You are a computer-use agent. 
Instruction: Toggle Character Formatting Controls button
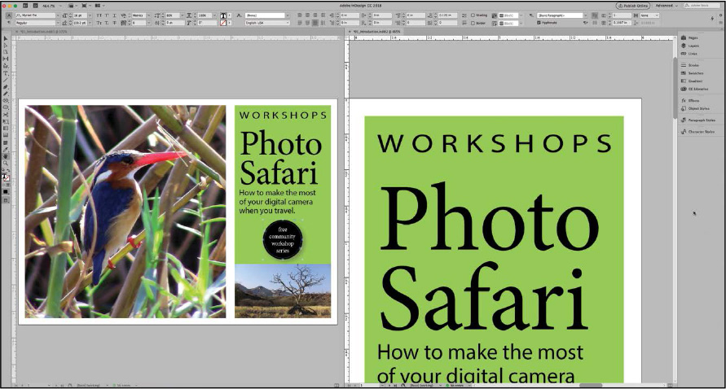coord(9,15)
